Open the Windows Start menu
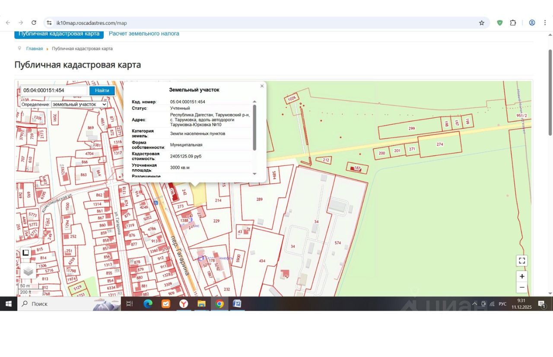The width and height of the screenshot is (553, 357). click(8, 304)
